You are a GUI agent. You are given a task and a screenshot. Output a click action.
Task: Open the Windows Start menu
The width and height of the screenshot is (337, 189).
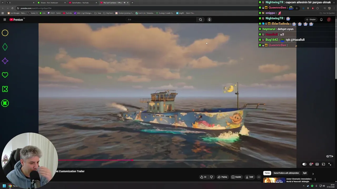(x=4, y=186)
